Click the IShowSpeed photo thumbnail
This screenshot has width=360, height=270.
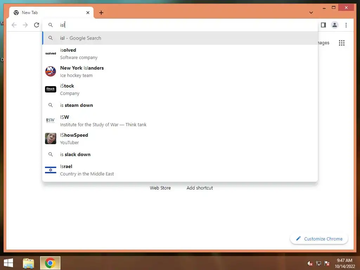coord(51,139)
